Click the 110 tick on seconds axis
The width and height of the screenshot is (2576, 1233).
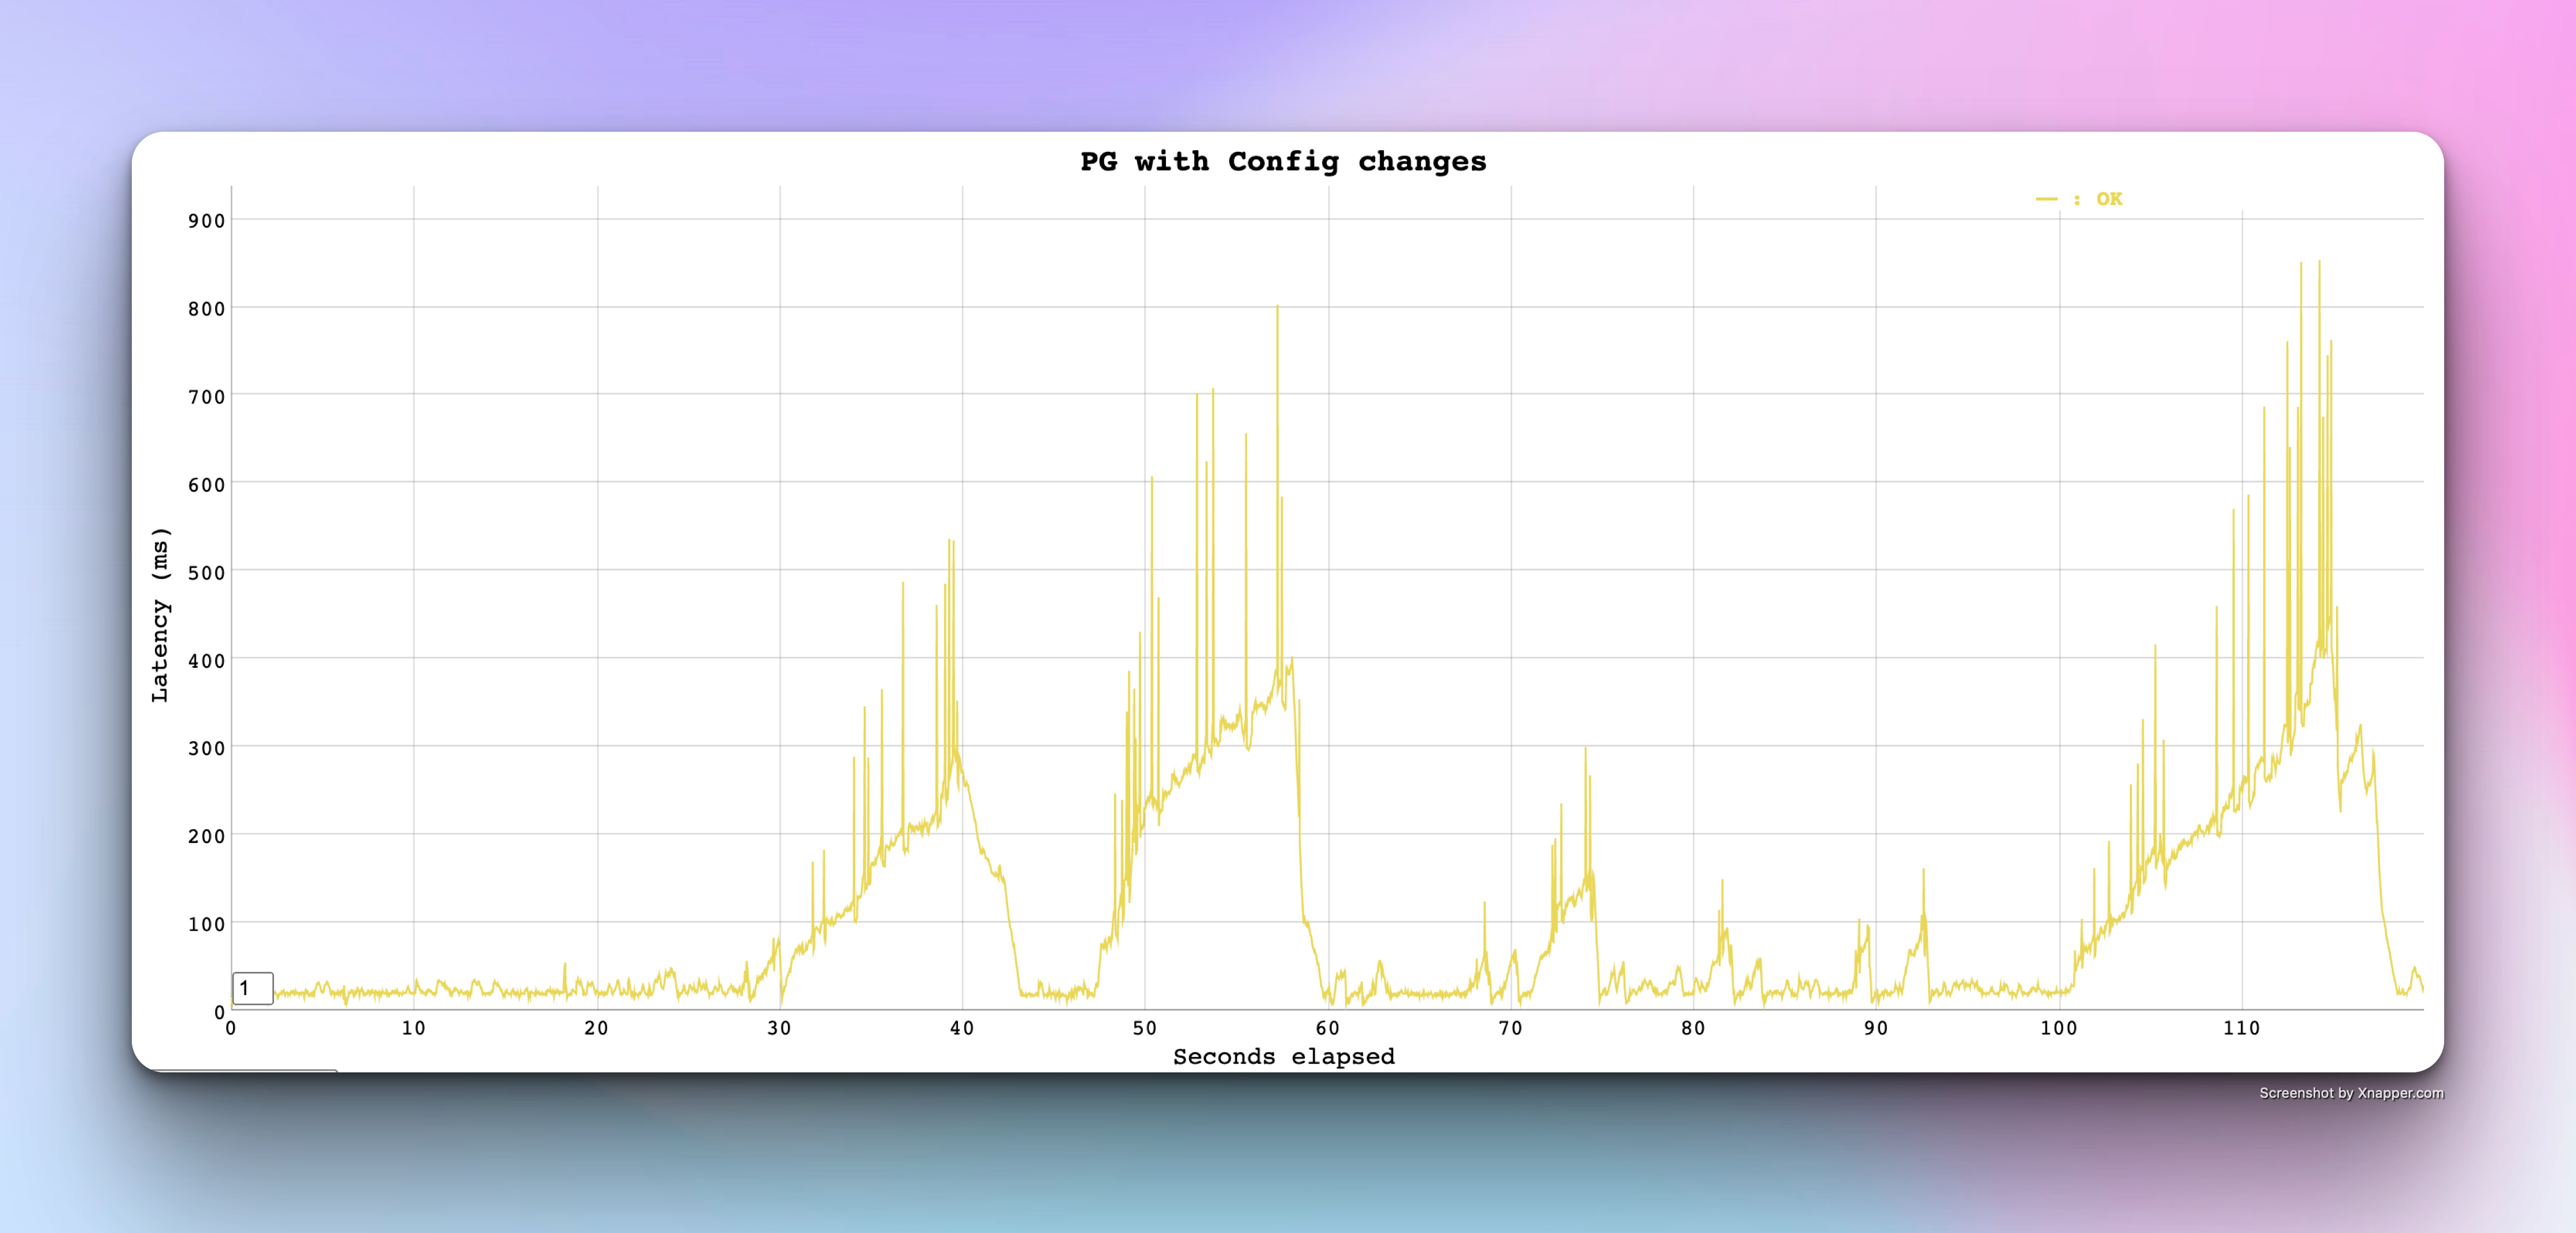tap(2241, 1028)
